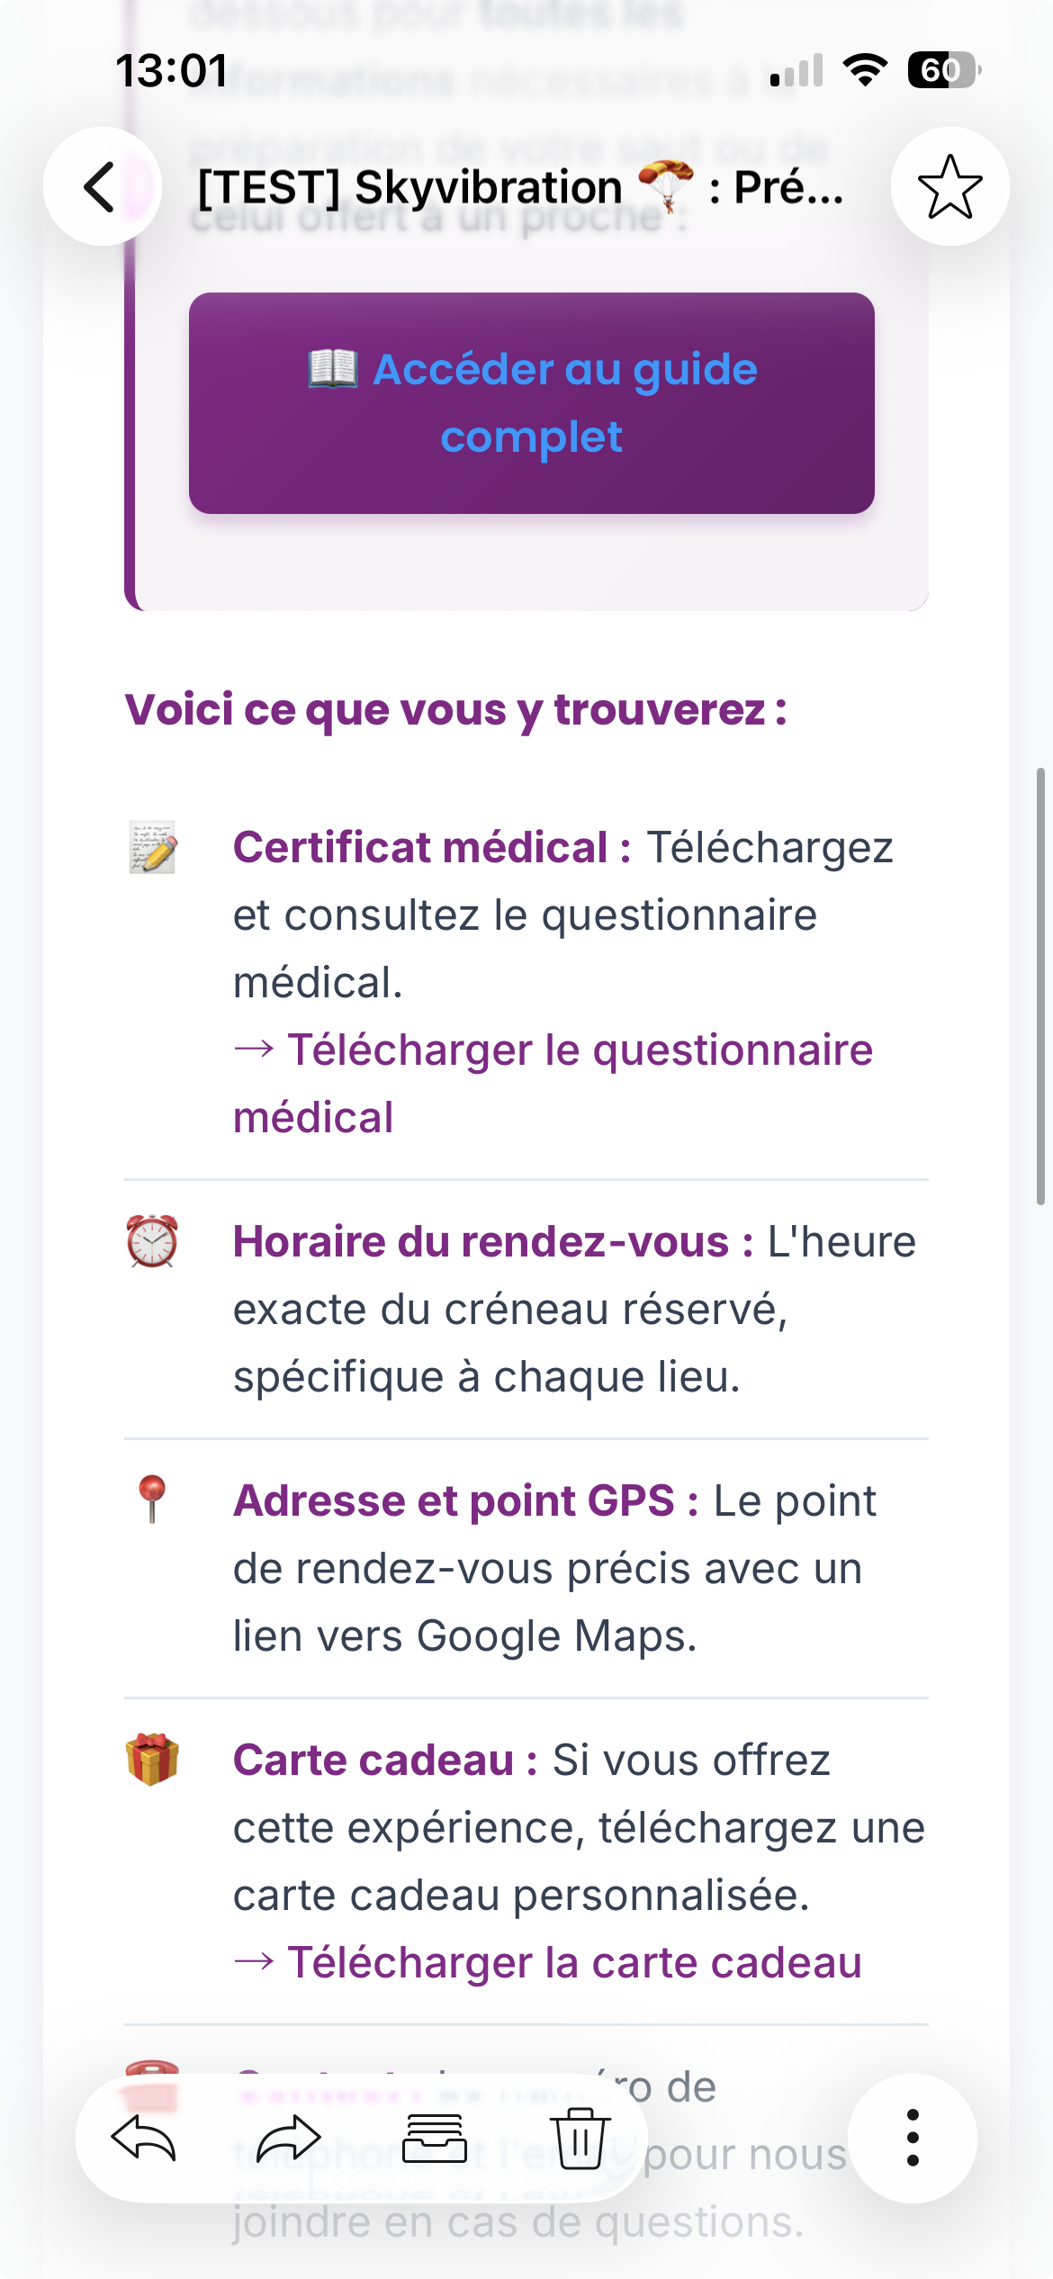Tap the Wi-Fi status icon

pyautogui.click(x=865, y=70)
